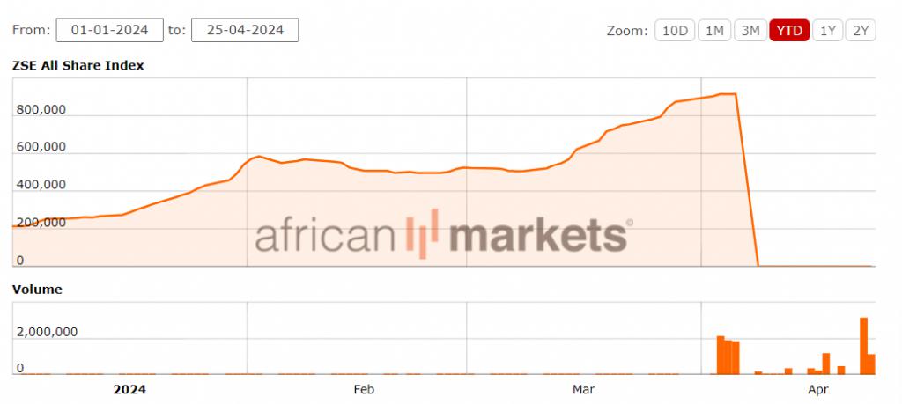Click the 2,000,000 volume axis label
This screenshot has width=902, height=404.
point(49,332)
